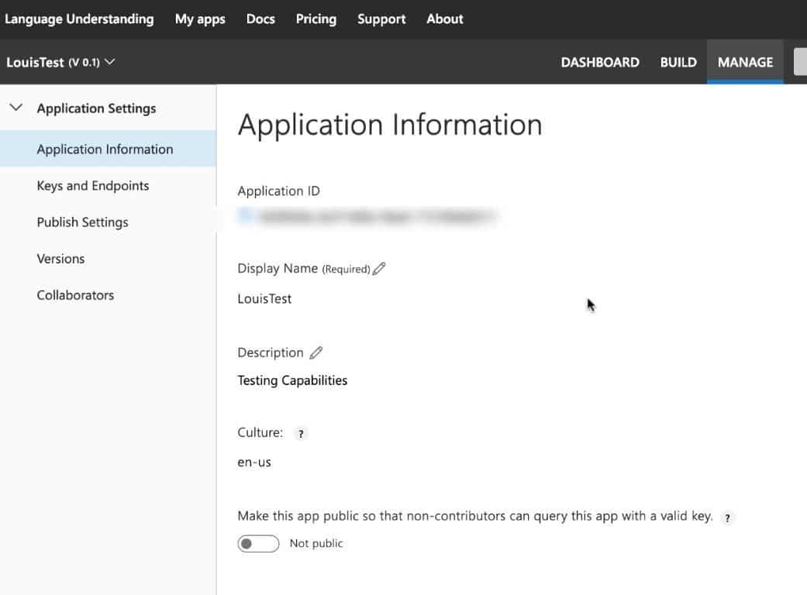
Task: Switch to the BUILD tab
Action: [678, 62]
